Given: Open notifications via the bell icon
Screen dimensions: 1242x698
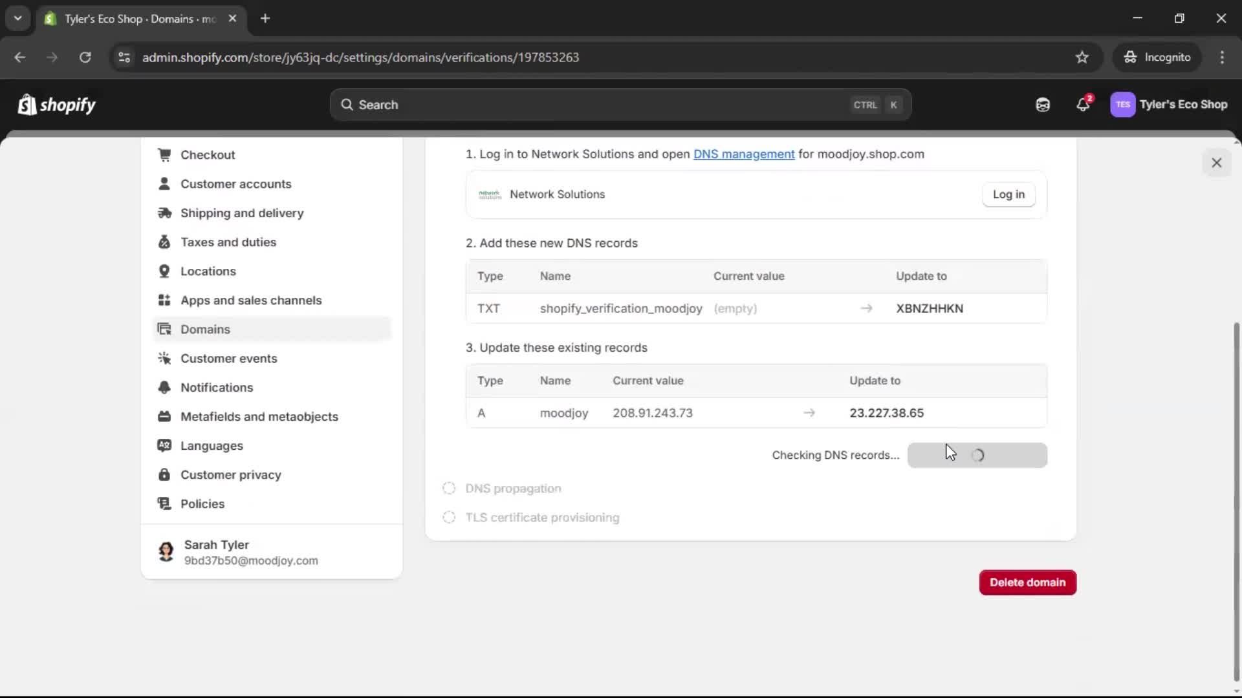Looking at the screenshot, I should pyautogui.click(x=1083, y=104).
